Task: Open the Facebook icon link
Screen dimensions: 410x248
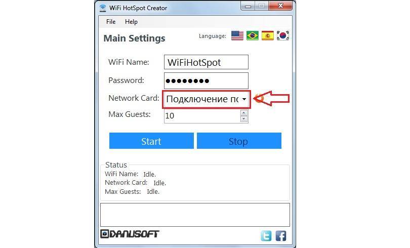Action: (281, 236)
